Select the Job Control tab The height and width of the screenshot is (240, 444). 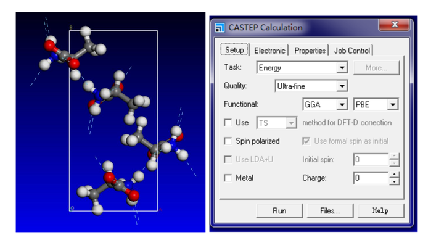[352, 51]
